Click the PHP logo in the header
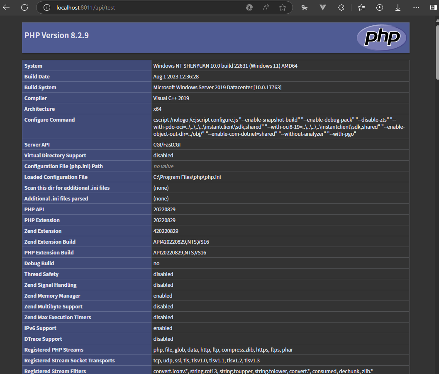The height and width of the screenshot is (374, 439). pos(381,38)
